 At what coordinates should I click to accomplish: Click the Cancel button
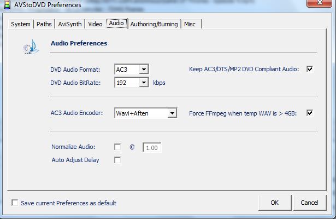(309, 203)
